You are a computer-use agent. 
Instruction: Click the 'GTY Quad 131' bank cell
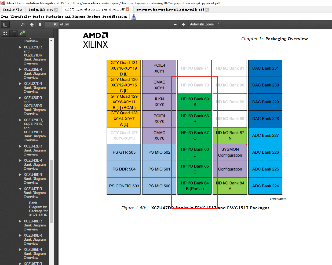[x=124, y=68]
